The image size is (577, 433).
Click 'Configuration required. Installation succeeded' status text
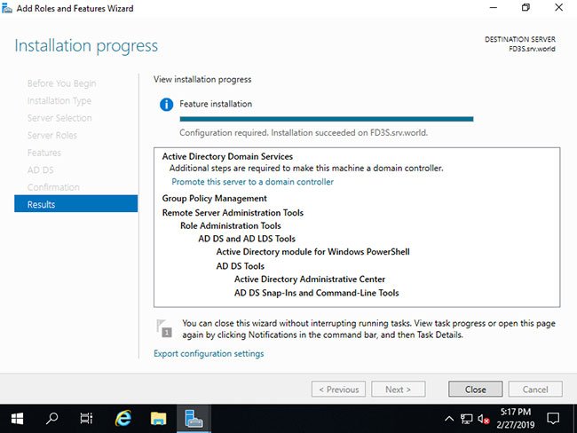click(304, 133)
